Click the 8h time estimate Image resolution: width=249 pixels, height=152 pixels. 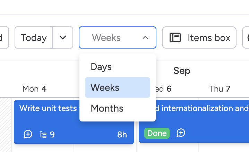[x=122, y=134]
